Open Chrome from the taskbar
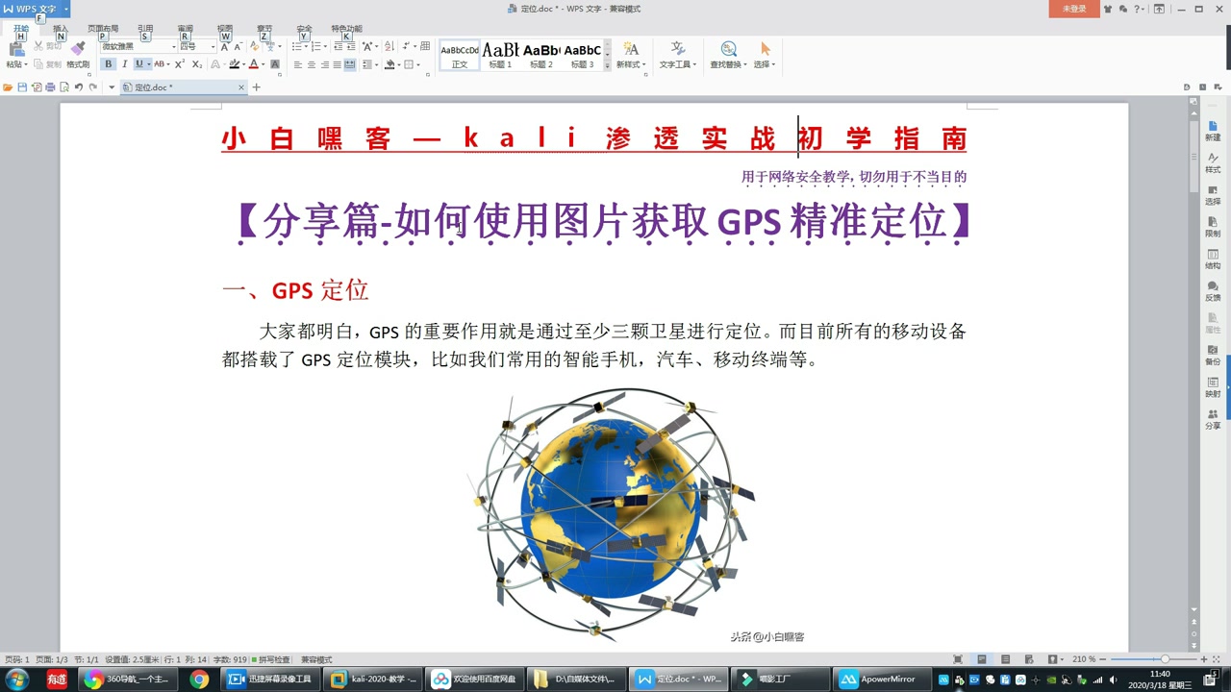The height and width of the screenshot is (692, 1231). pyautogui.click(x=199, y=680)
